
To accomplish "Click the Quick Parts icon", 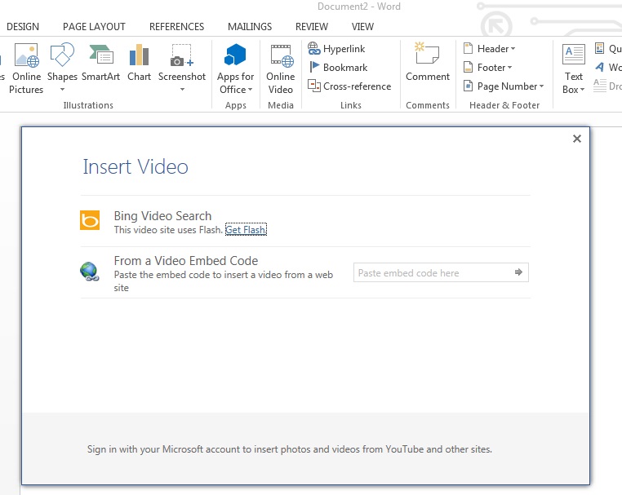I will [599, 48].
